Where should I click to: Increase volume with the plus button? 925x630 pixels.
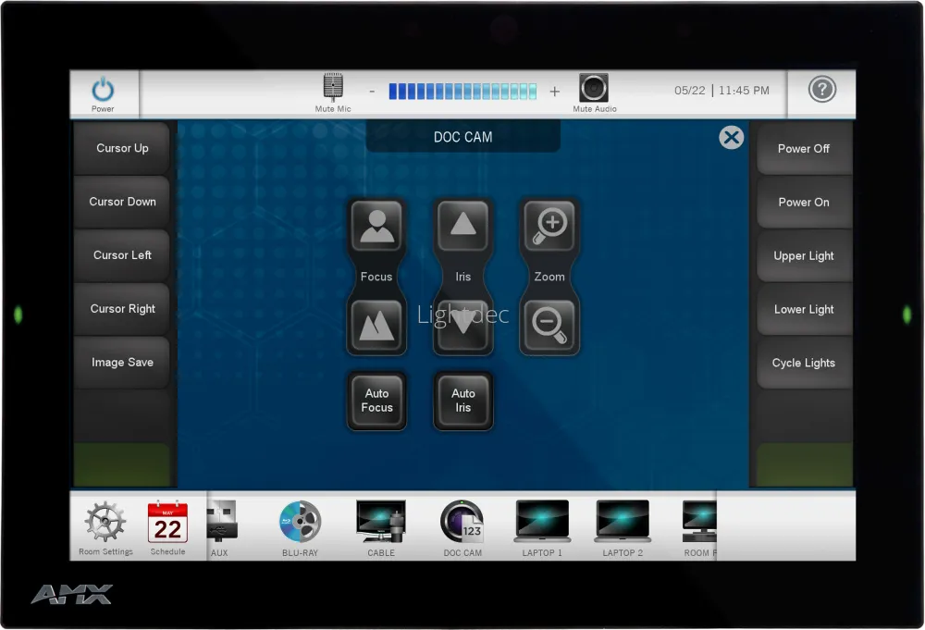click(555, 92)
